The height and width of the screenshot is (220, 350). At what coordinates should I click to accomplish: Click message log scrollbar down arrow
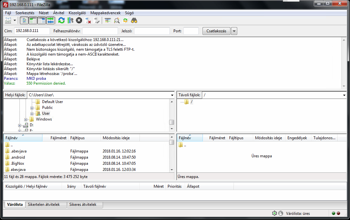coord(344,86)
